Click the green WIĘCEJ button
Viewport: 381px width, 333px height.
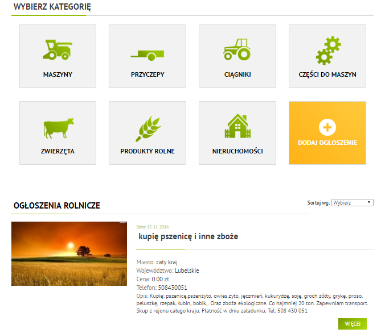[x=352, y=323]
